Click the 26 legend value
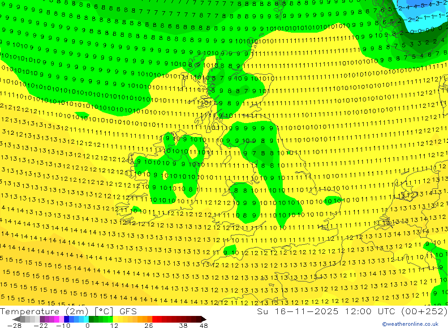Screen dimensions: 448x328 pyautogui.click(x=149, y=325)
